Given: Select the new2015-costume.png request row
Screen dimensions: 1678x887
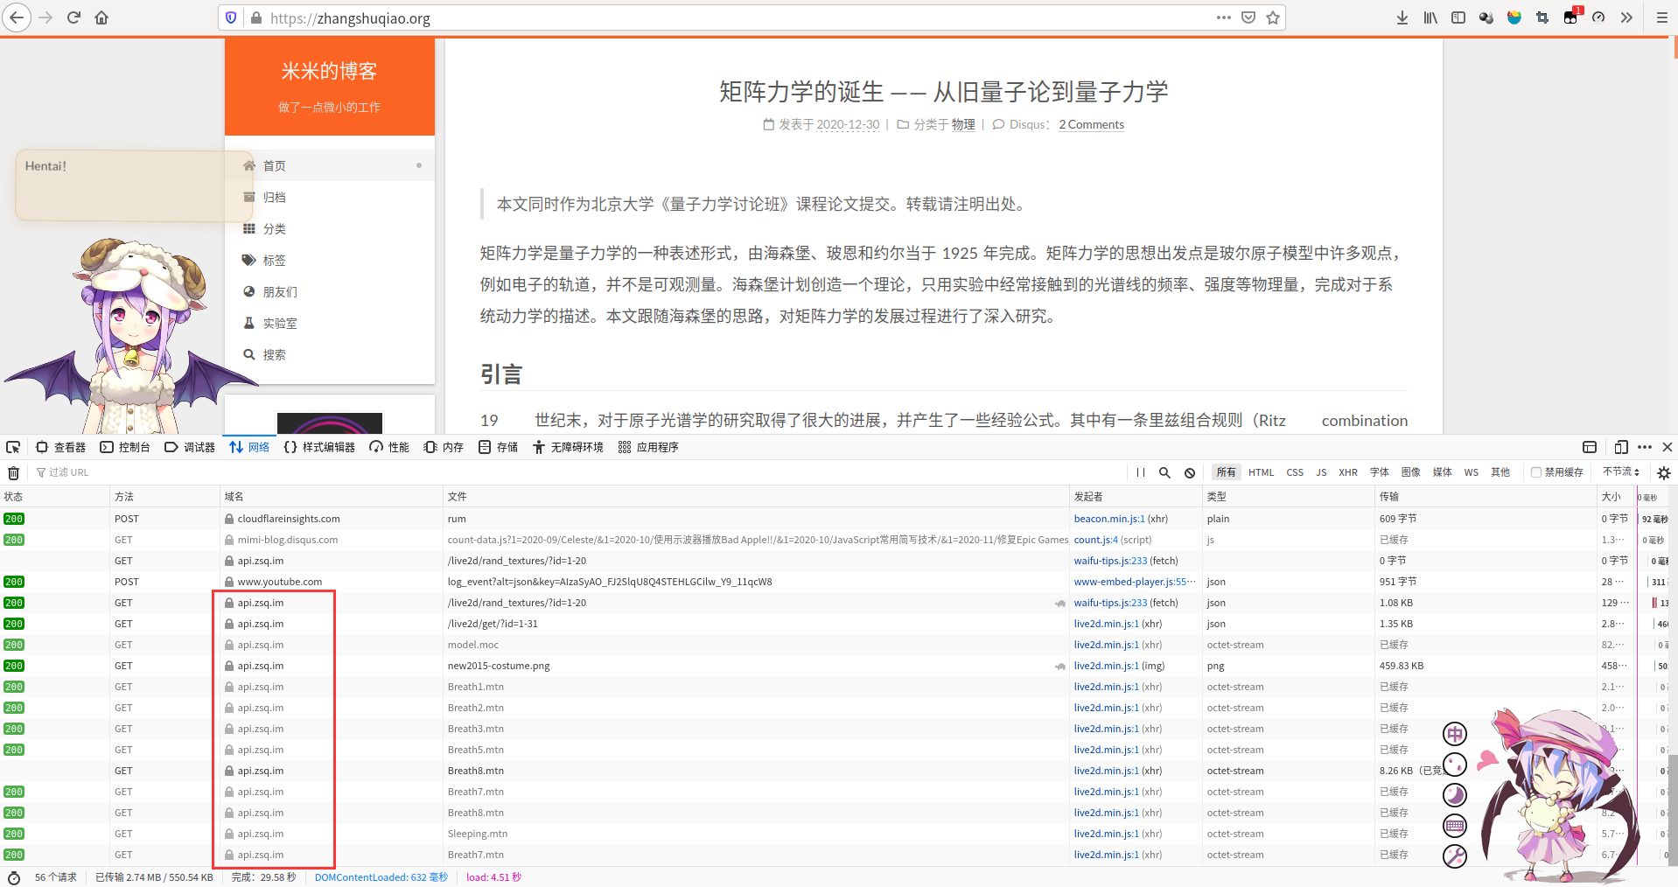Looking at the screenshot, I should click(834, 666).
